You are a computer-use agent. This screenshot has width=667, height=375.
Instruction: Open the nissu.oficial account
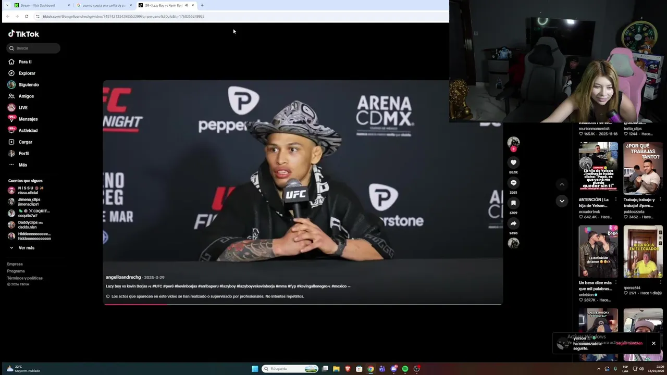click(30, 190)
